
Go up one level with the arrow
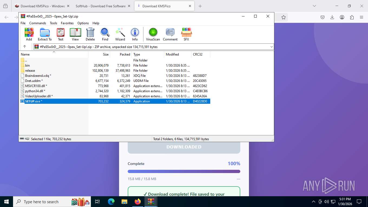point(25,47)
